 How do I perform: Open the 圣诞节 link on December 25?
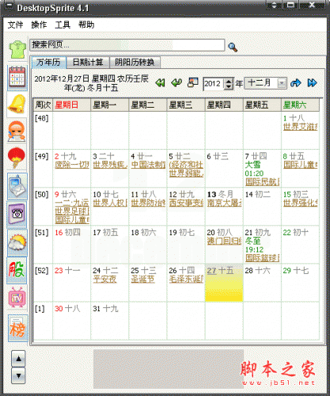142,279
